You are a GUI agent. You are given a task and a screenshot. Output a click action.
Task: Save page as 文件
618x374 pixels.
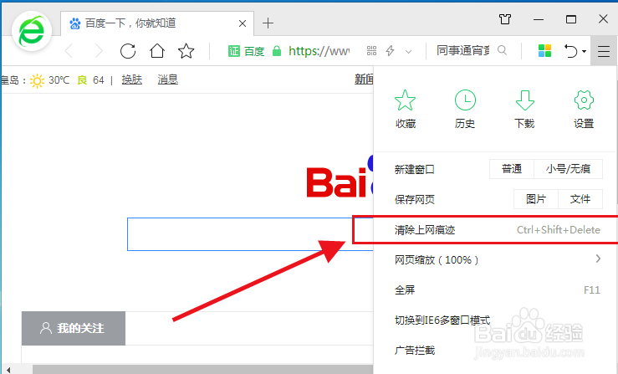(580, 199)
